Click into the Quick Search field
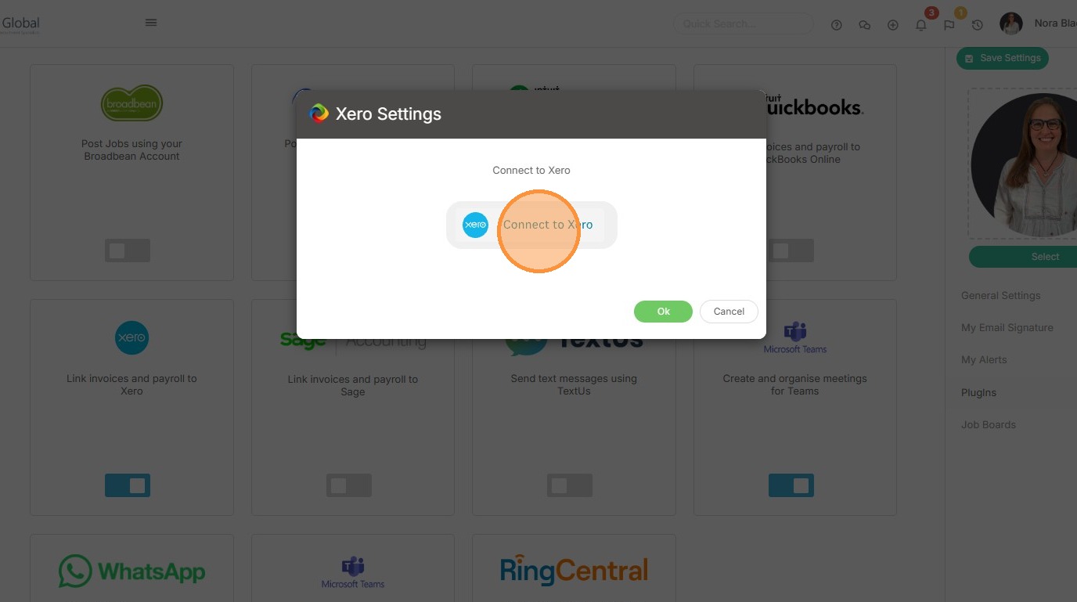 coord(744,24)
